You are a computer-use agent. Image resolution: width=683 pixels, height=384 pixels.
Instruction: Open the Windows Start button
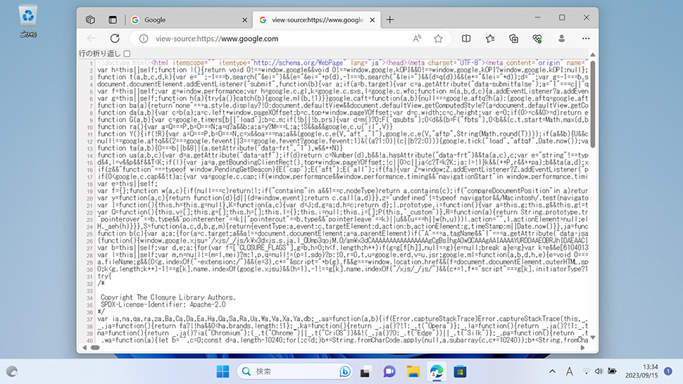point(223,372)
